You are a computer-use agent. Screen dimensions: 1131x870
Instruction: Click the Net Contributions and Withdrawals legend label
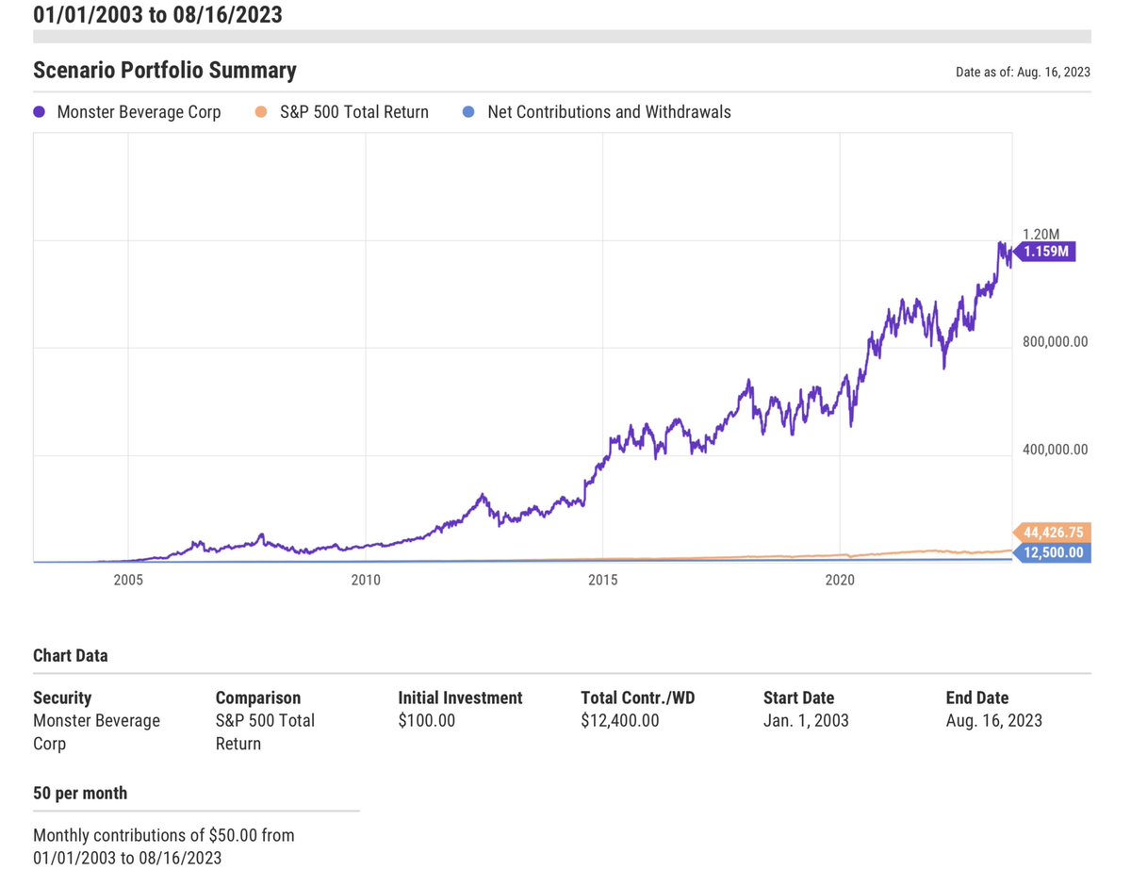click(609, 112)
